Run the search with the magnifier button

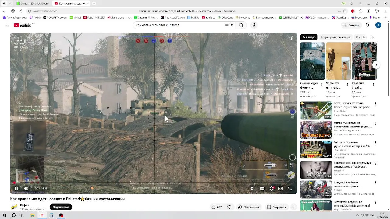tap(241, 25)
